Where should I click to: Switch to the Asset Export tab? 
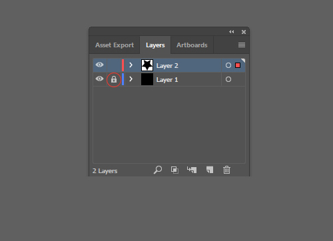point(115,45)
